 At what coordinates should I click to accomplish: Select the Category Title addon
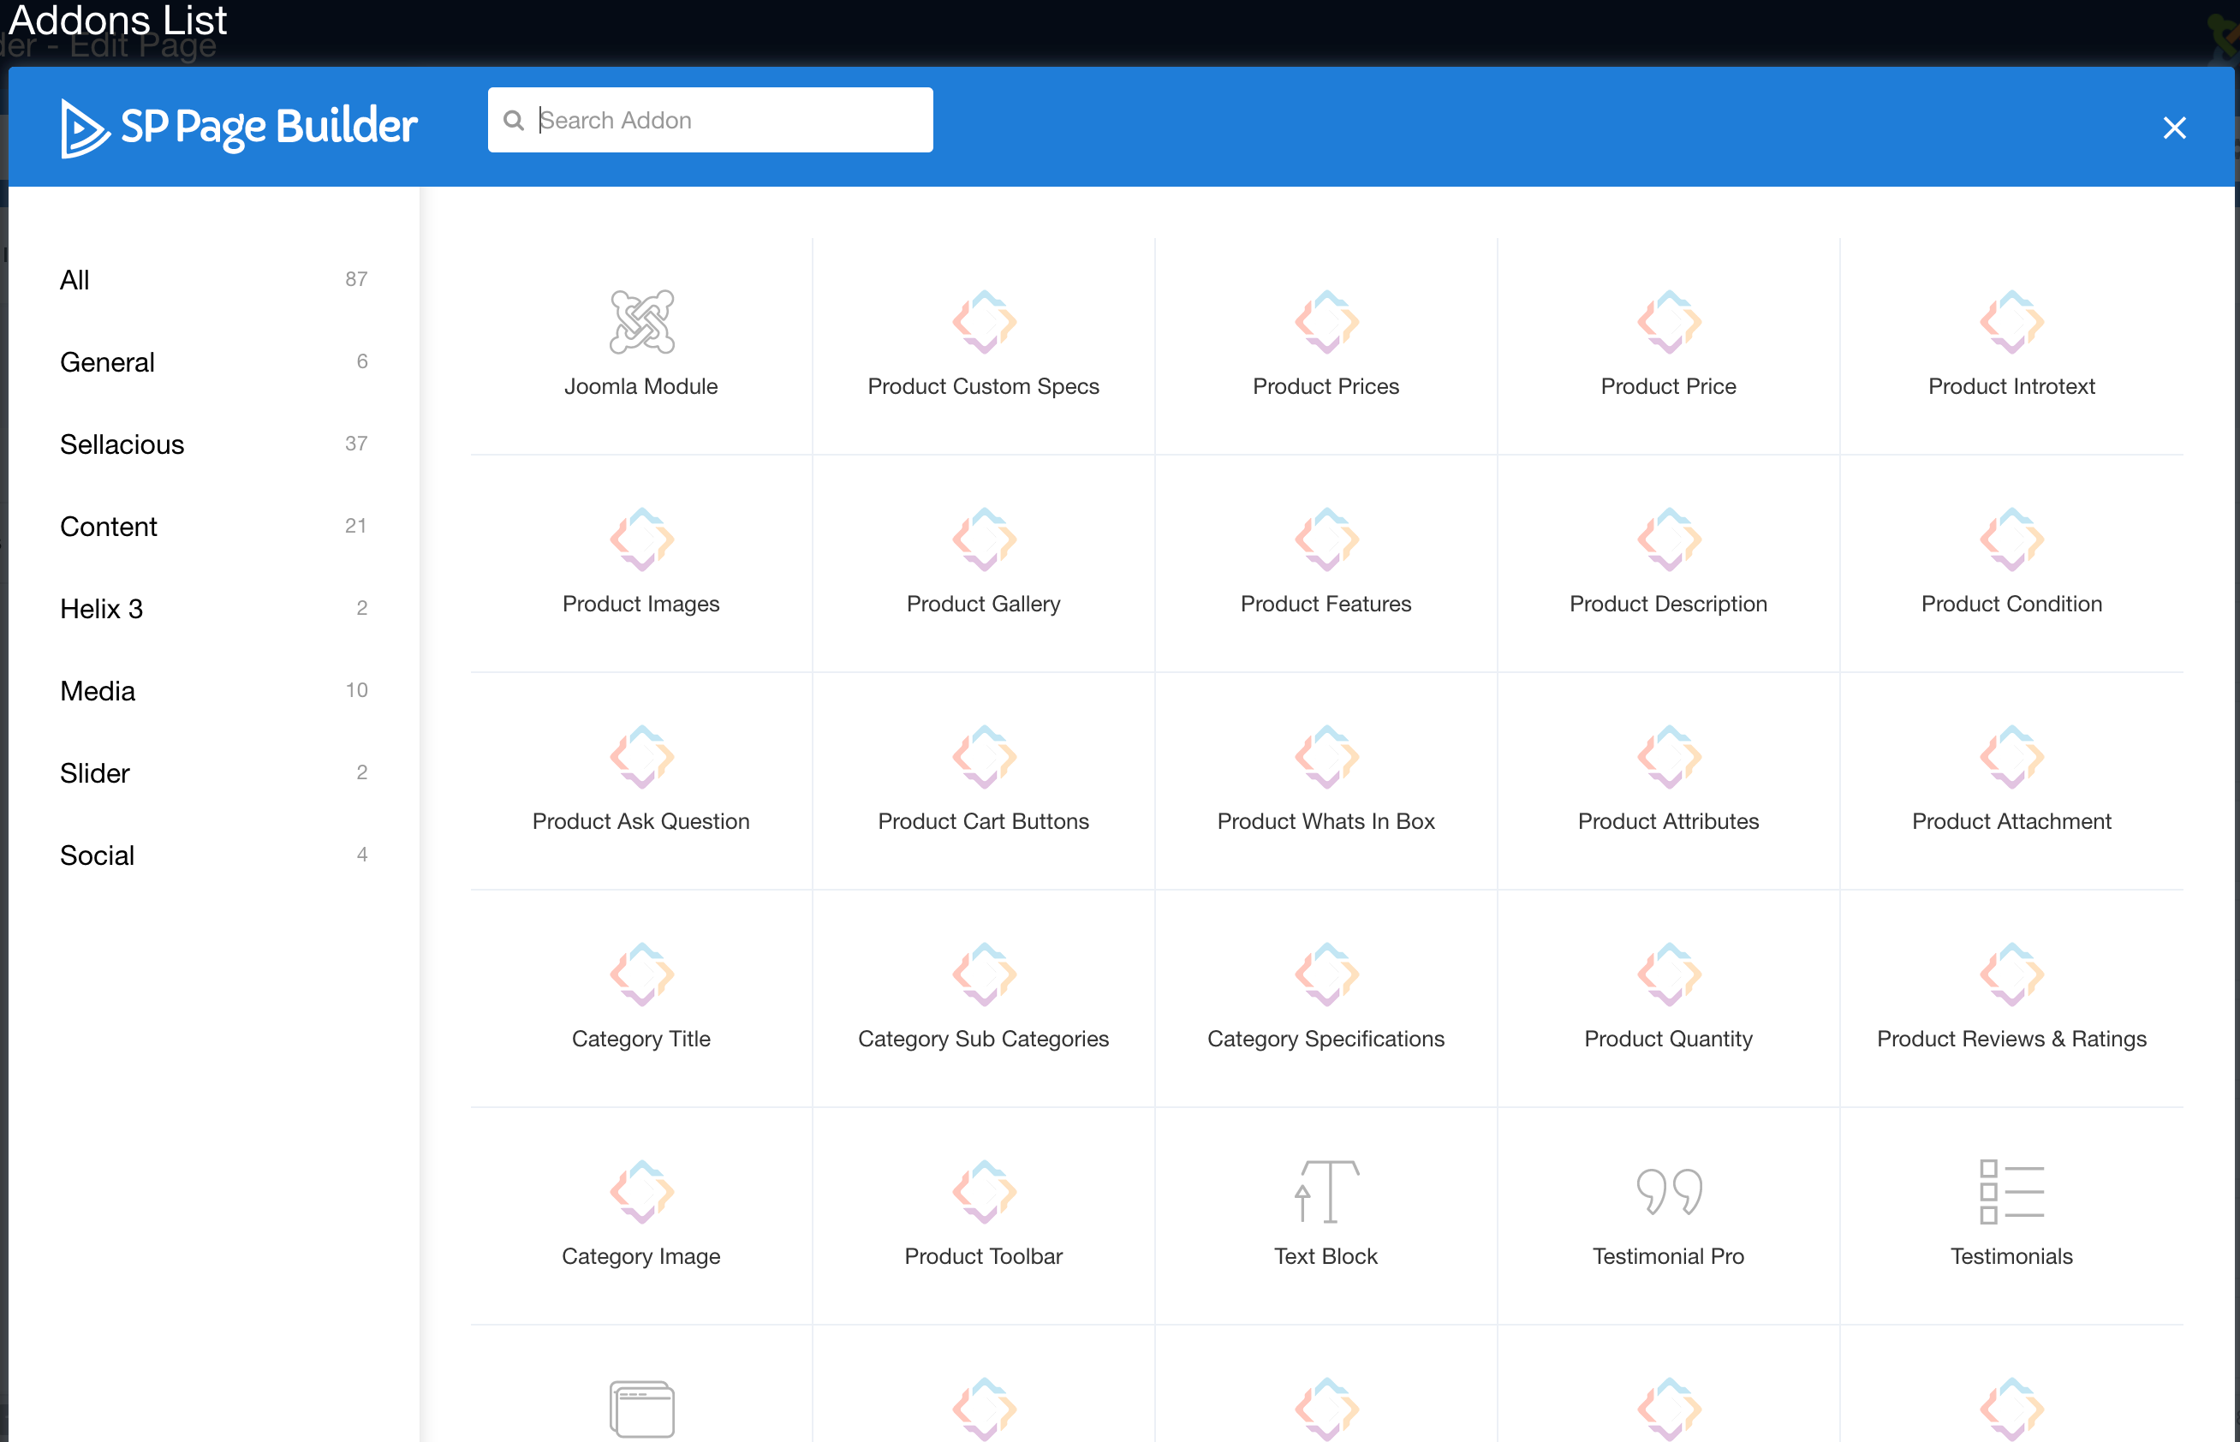(x=641, y=998)
